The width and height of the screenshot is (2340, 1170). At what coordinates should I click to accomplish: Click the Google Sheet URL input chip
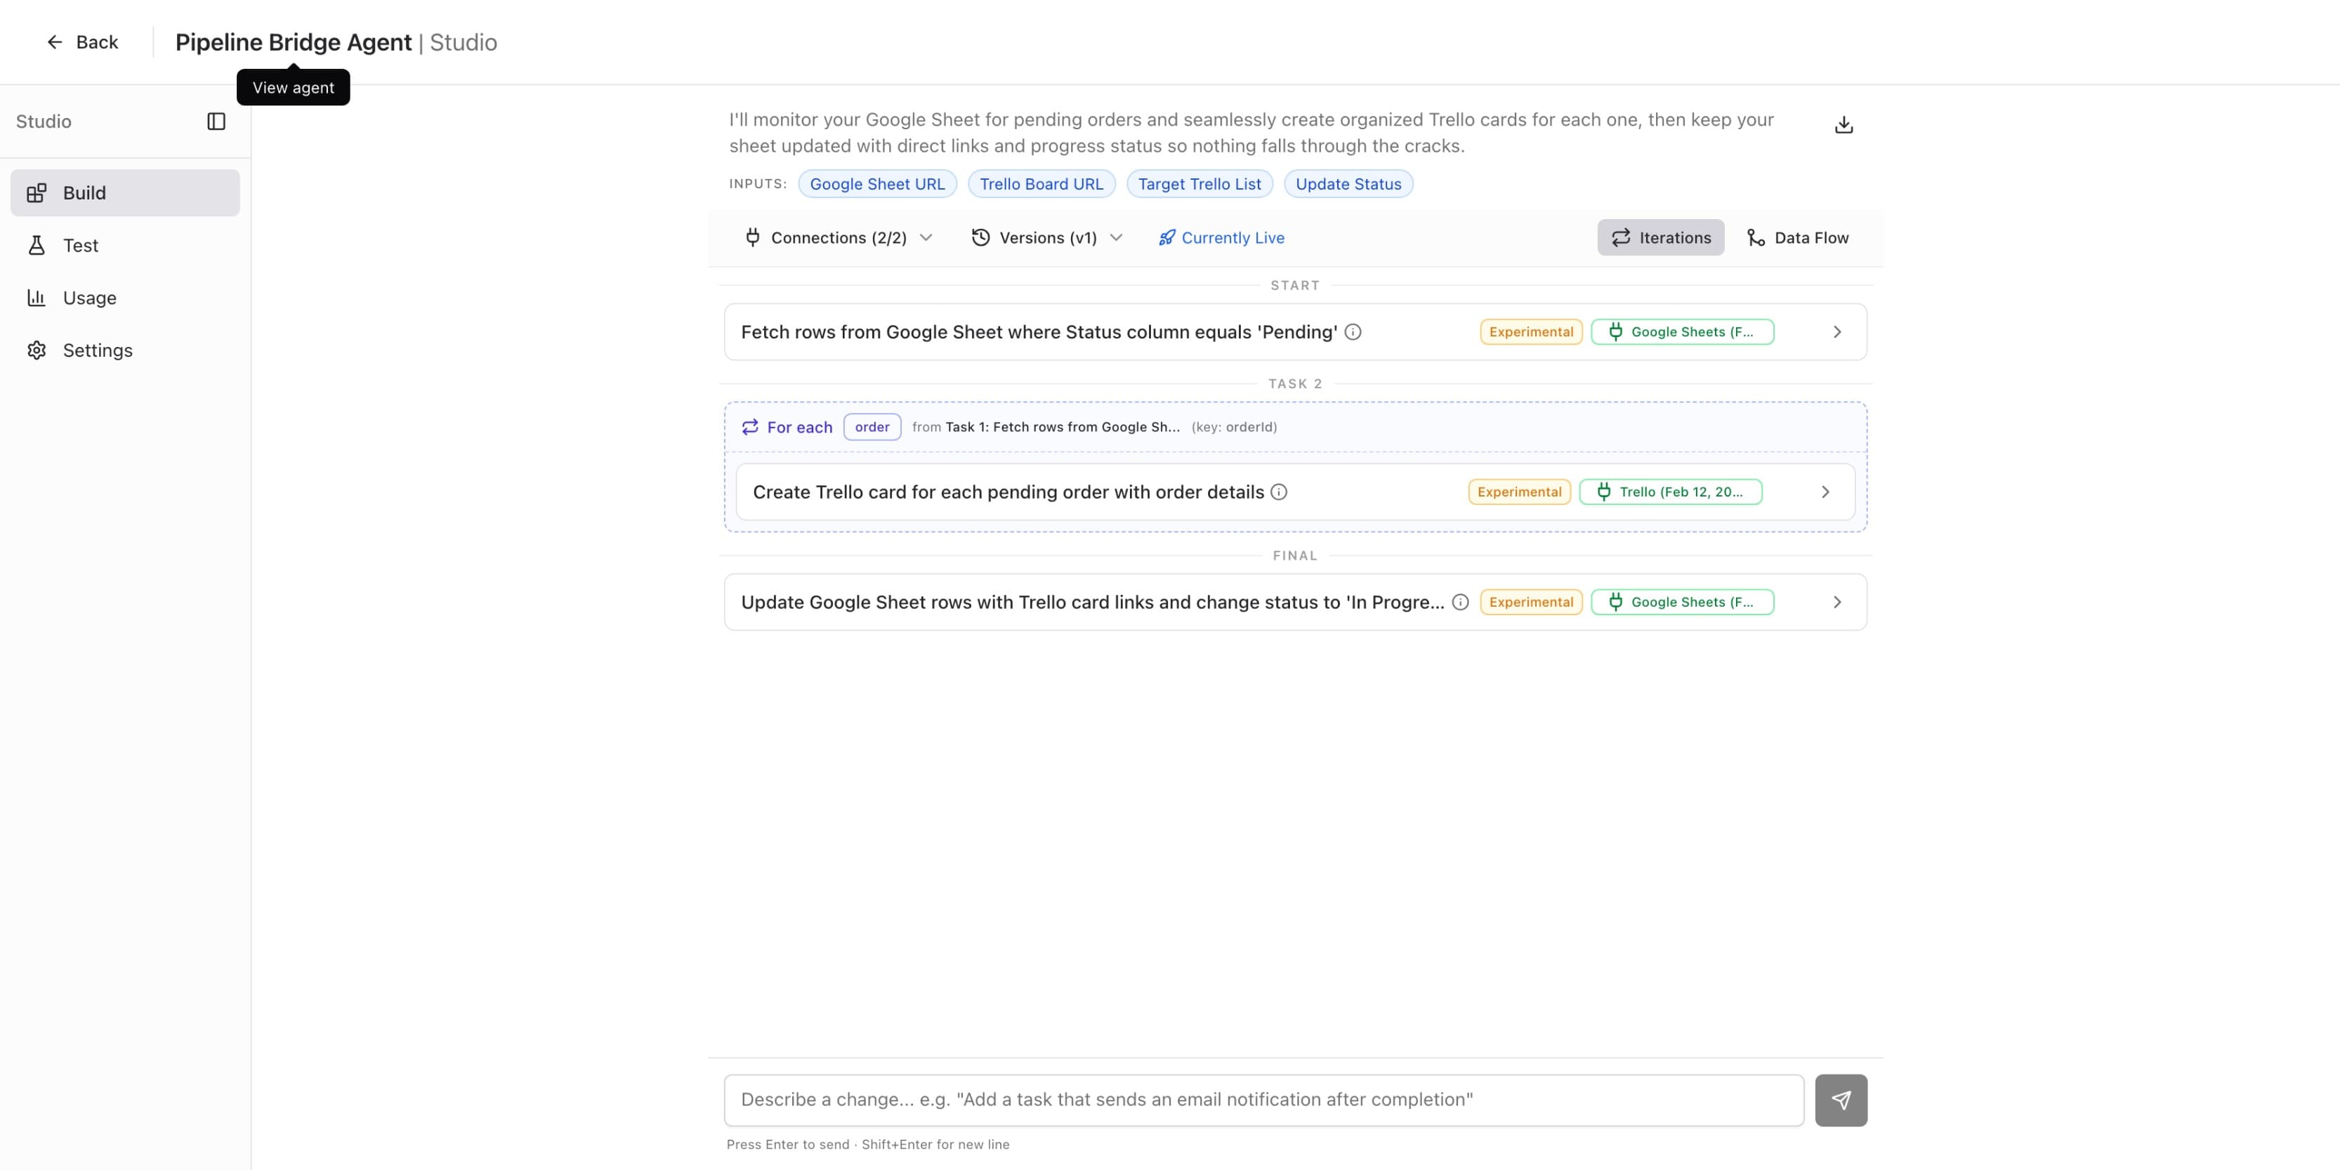876,183
